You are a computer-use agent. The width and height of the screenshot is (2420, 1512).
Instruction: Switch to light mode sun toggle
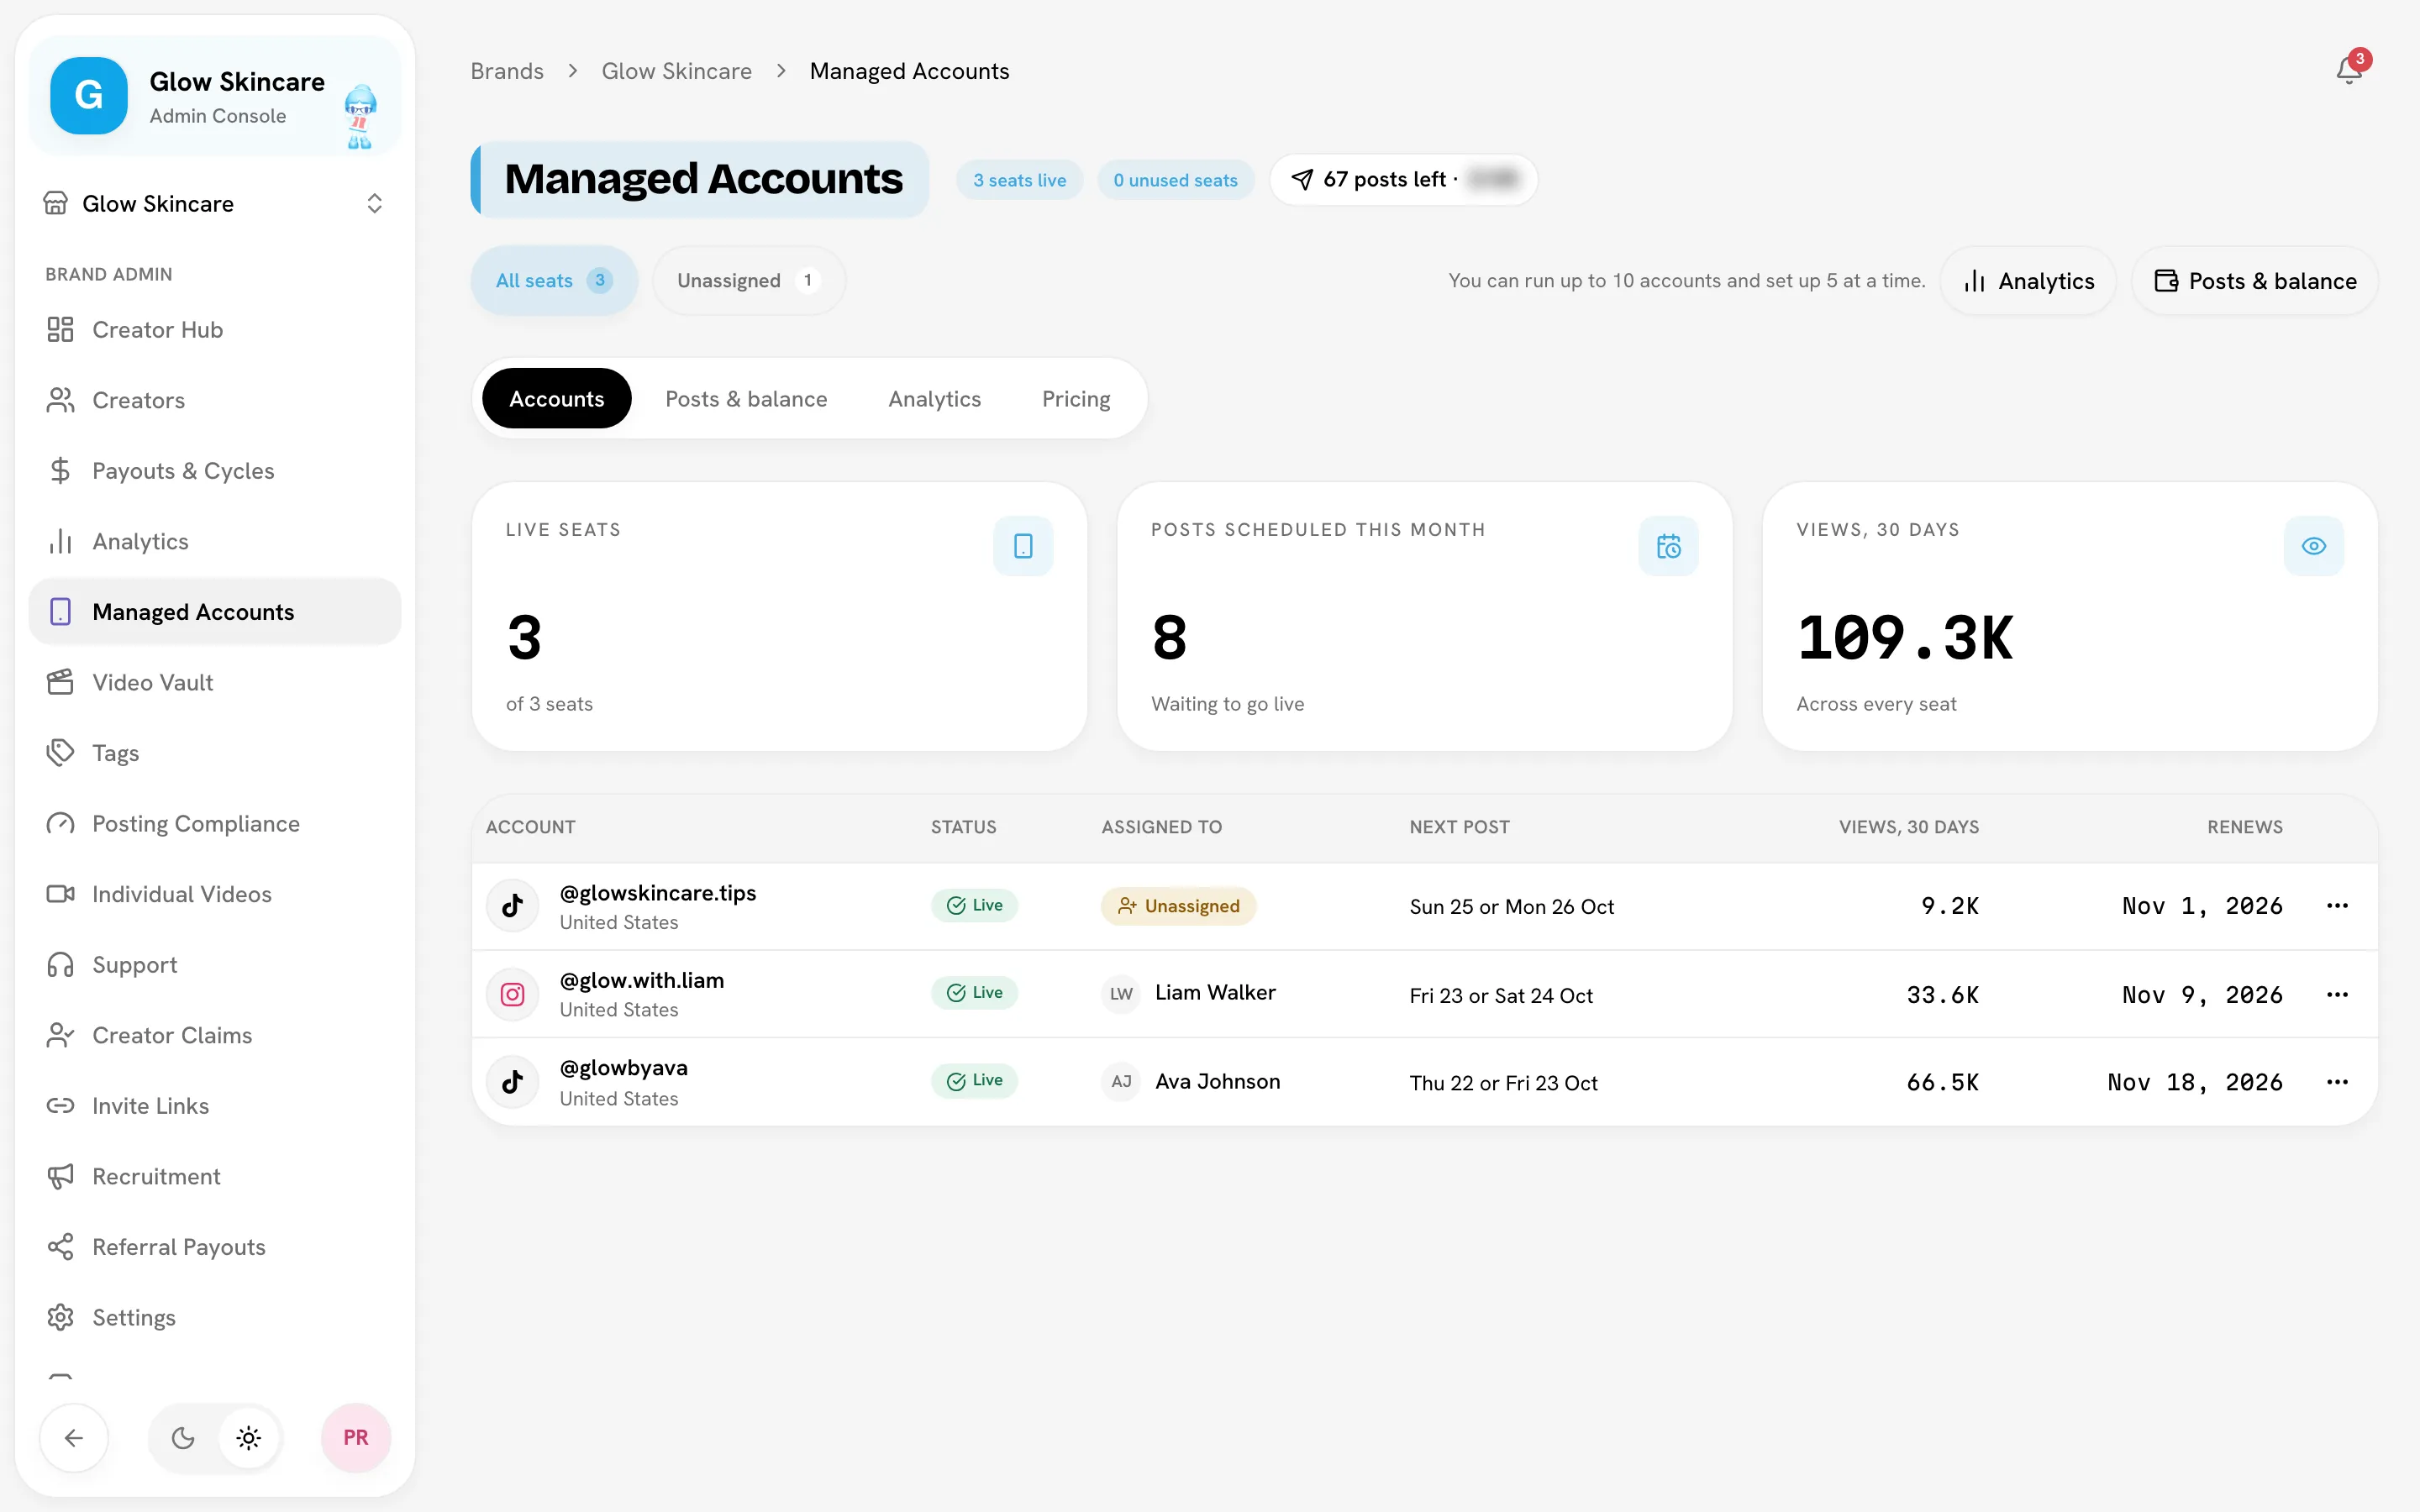click(x=249, y=1438)
